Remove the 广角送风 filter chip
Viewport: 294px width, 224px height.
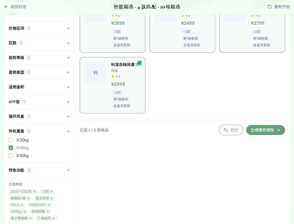coord(54,218)
